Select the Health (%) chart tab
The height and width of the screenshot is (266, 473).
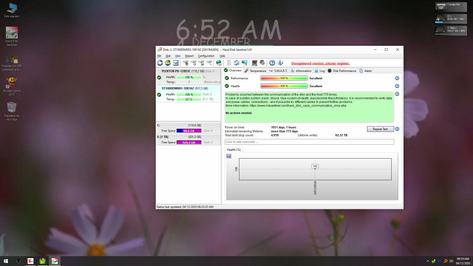coord(234,150)
